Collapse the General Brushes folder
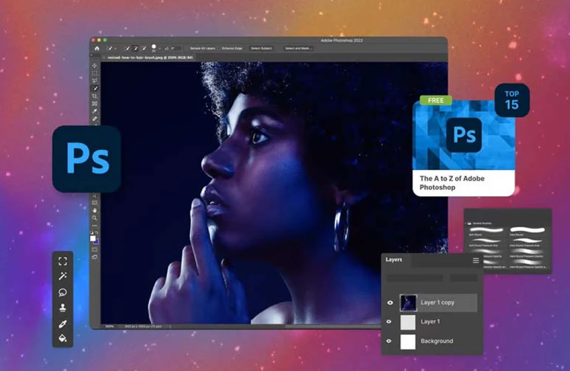The width and height of the screenshot is (570, 371). 466,223
